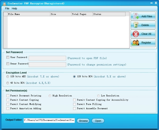Image resolution: width=159 pixels, height=130 pixels.
Task: Open the Help menu
Action: [x=14, y=8]
